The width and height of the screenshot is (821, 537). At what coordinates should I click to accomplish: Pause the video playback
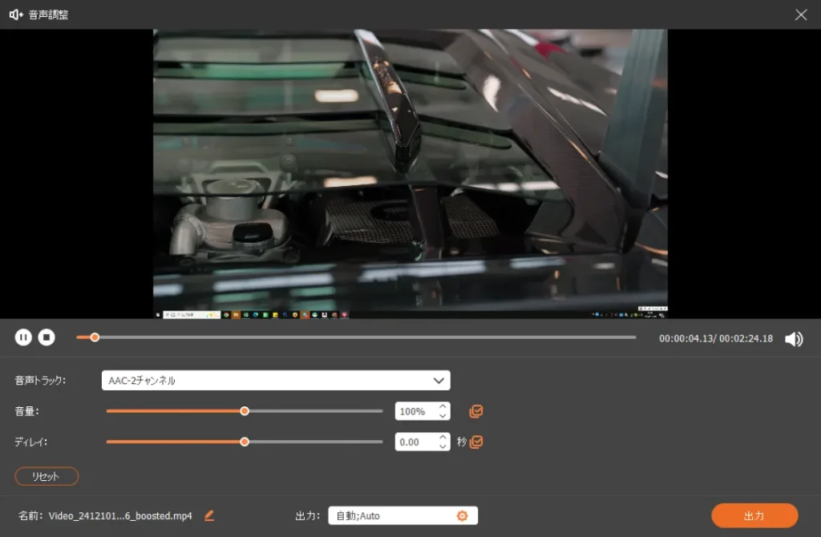coord(23,338)
